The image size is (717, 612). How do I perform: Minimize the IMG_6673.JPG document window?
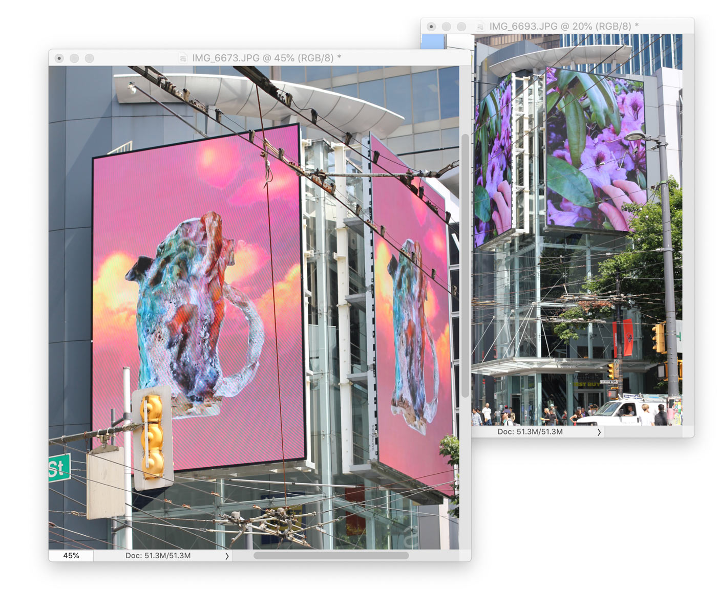coord(74,58)
